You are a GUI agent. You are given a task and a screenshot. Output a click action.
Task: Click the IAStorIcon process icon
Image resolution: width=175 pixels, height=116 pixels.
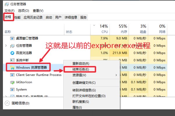point(12,82)
